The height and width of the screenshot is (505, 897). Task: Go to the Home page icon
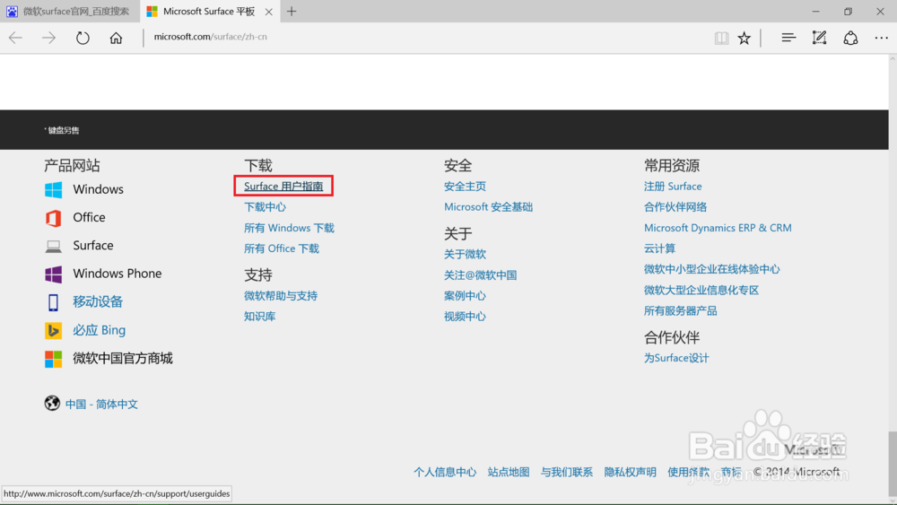tap(116, 38)
